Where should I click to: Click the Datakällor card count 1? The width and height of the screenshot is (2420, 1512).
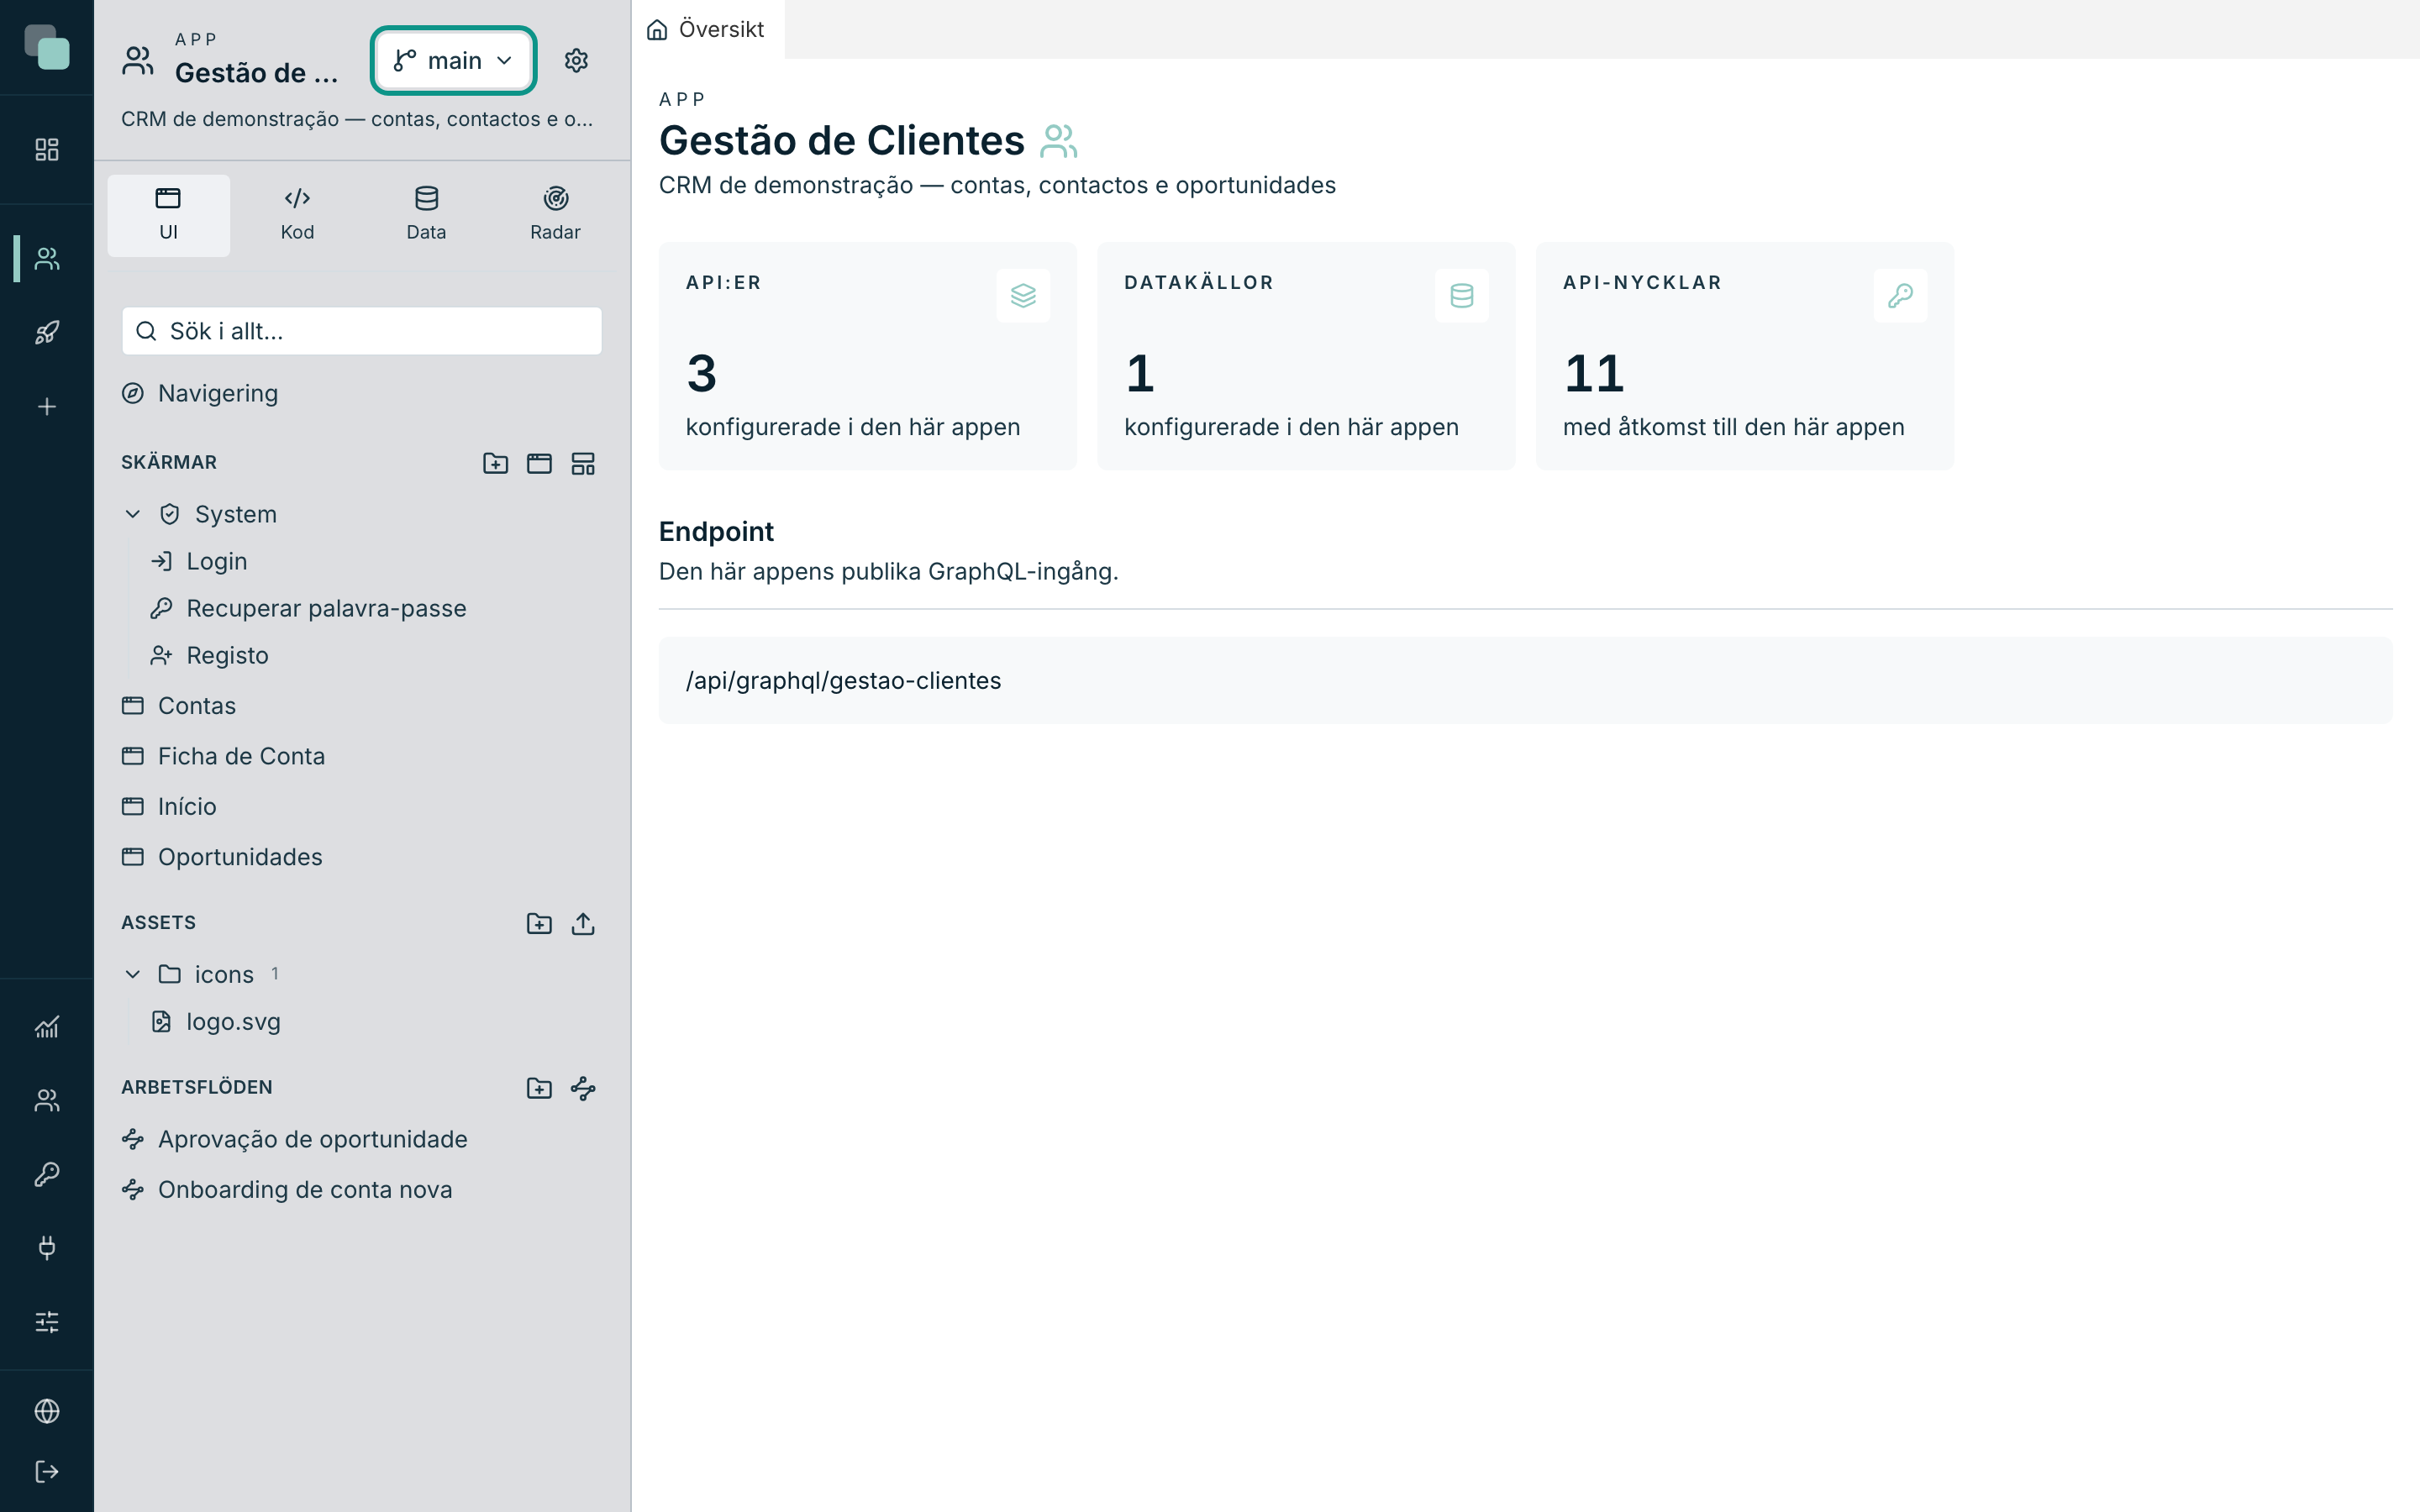click(x=1140, y=374)
